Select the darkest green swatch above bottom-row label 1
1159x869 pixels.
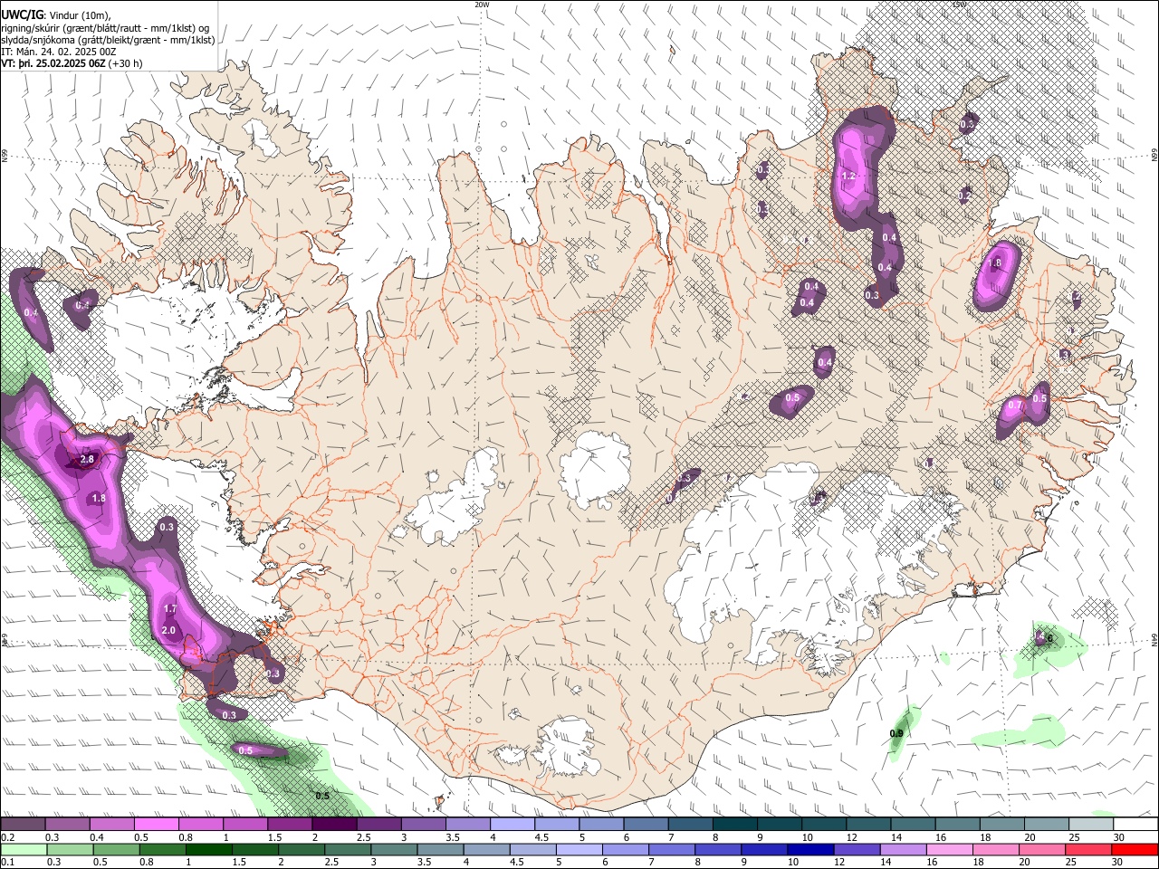point(208,850)
